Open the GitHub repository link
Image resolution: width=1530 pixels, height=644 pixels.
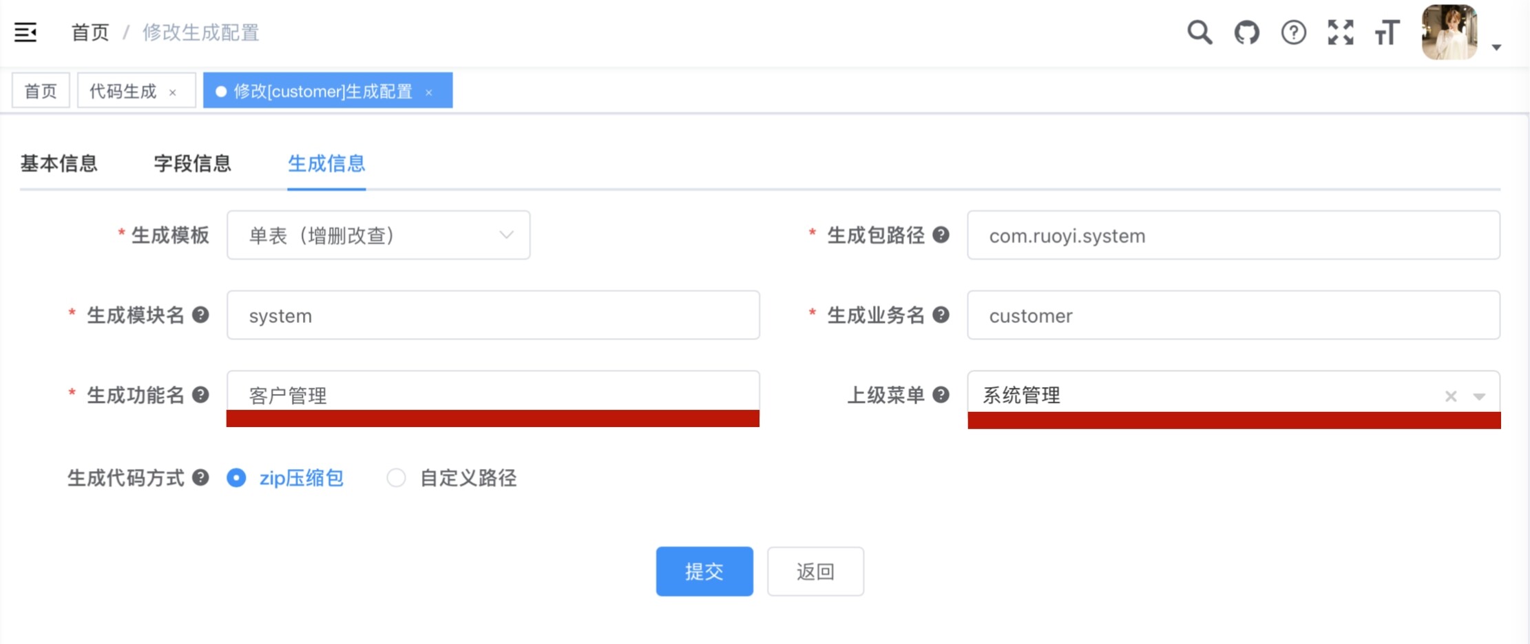(1246, 32)
